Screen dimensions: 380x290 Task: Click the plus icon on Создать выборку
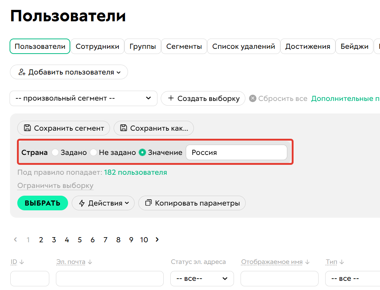[171, 98]
